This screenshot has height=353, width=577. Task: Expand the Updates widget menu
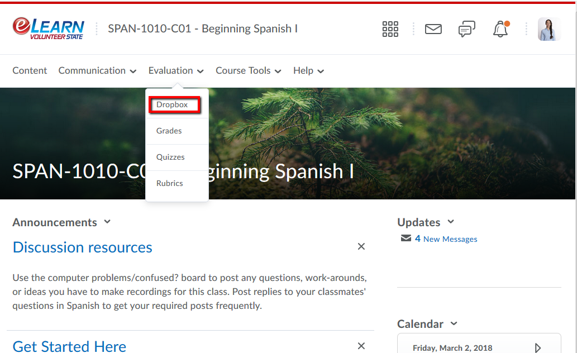pos(451,222)
